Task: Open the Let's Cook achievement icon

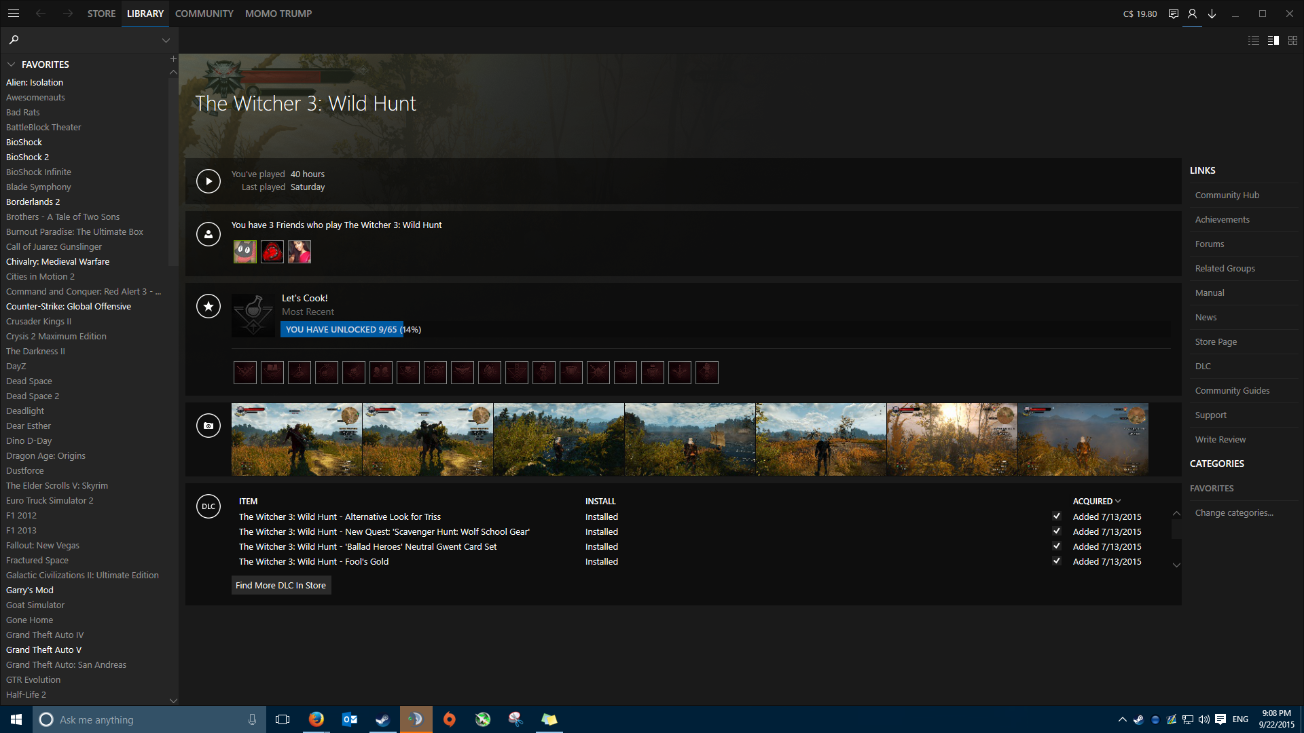Action: point(254,315)
